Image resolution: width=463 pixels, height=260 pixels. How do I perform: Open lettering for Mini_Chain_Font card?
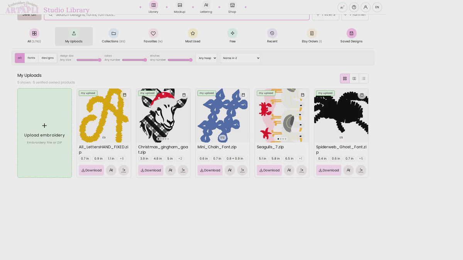coord(230,170)
